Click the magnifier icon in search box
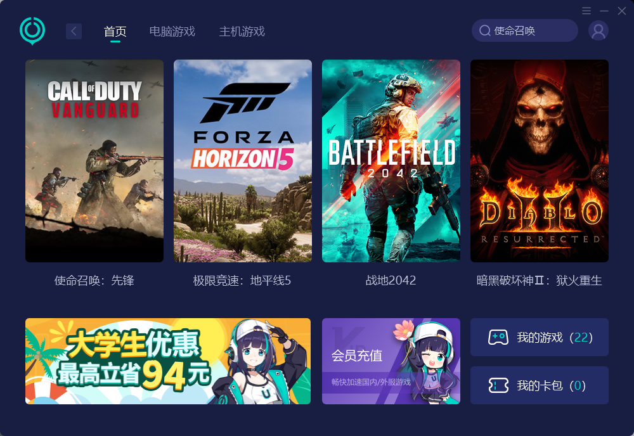634x436 pixels. 485,30
